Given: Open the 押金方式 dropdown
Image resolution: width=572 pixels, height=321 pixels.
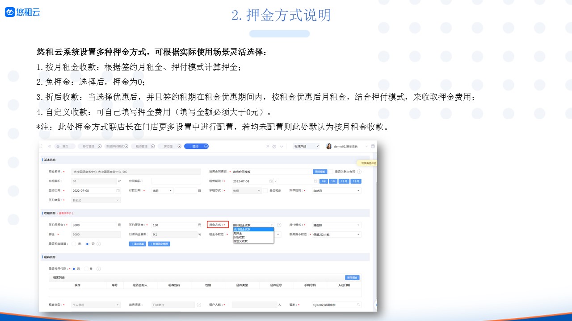Looking at the screenshot, I should (253, 225).
